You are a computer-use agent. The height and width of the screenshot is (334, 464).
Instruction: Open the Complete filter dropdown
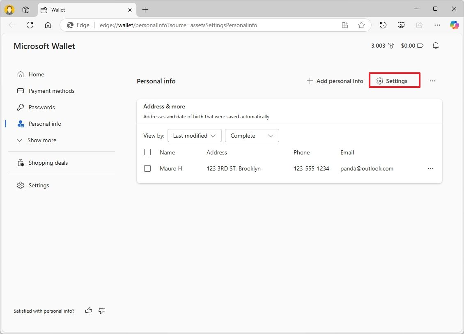point(252,136)
